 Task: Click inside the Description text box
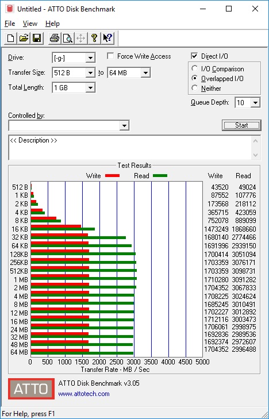click(131, 148)
